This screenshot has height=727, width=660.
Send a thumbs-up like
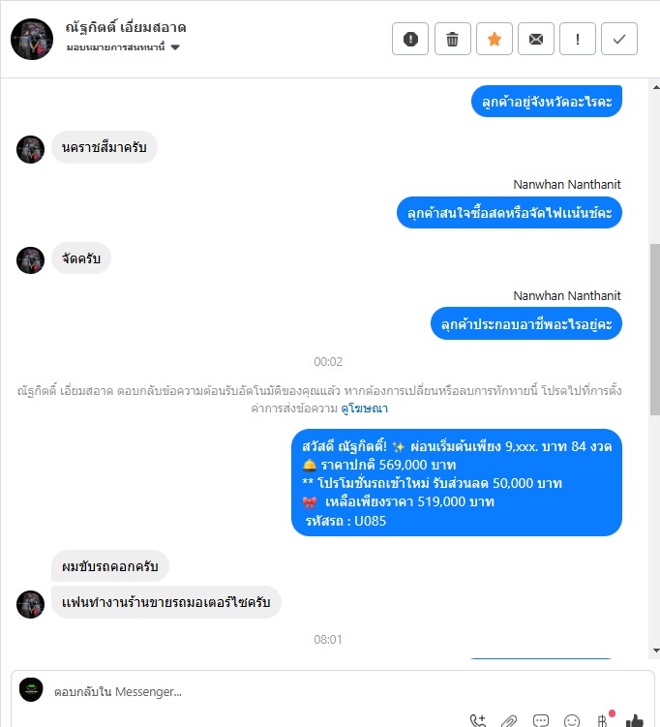635,720
